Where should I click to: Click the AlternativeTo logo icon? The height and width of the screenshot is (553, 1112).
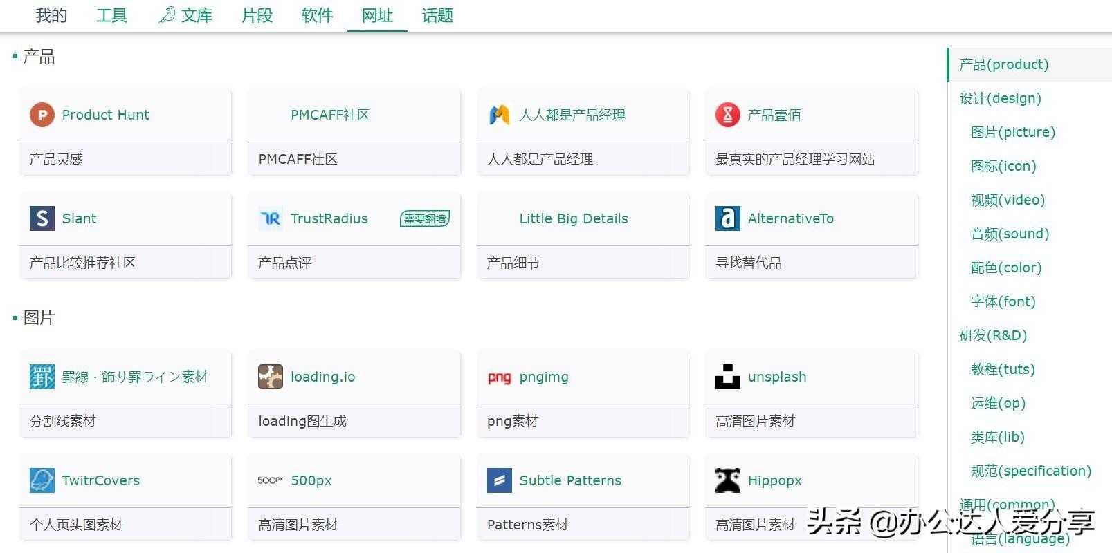pyautogui.click(x=727, y=218)
